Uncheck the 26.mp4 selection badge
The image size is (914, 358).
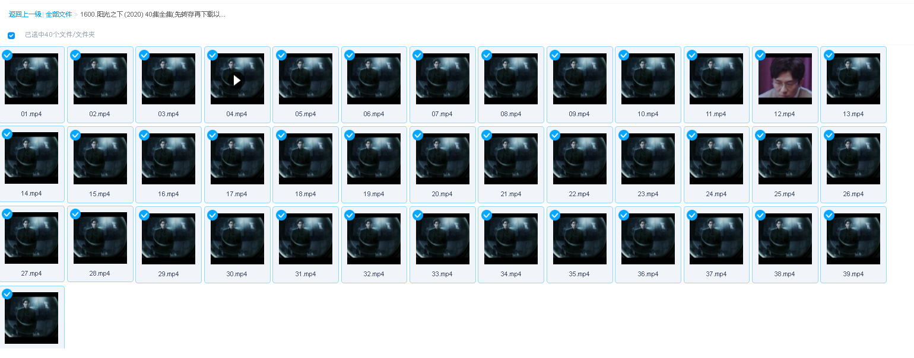(x=829, y=135)
